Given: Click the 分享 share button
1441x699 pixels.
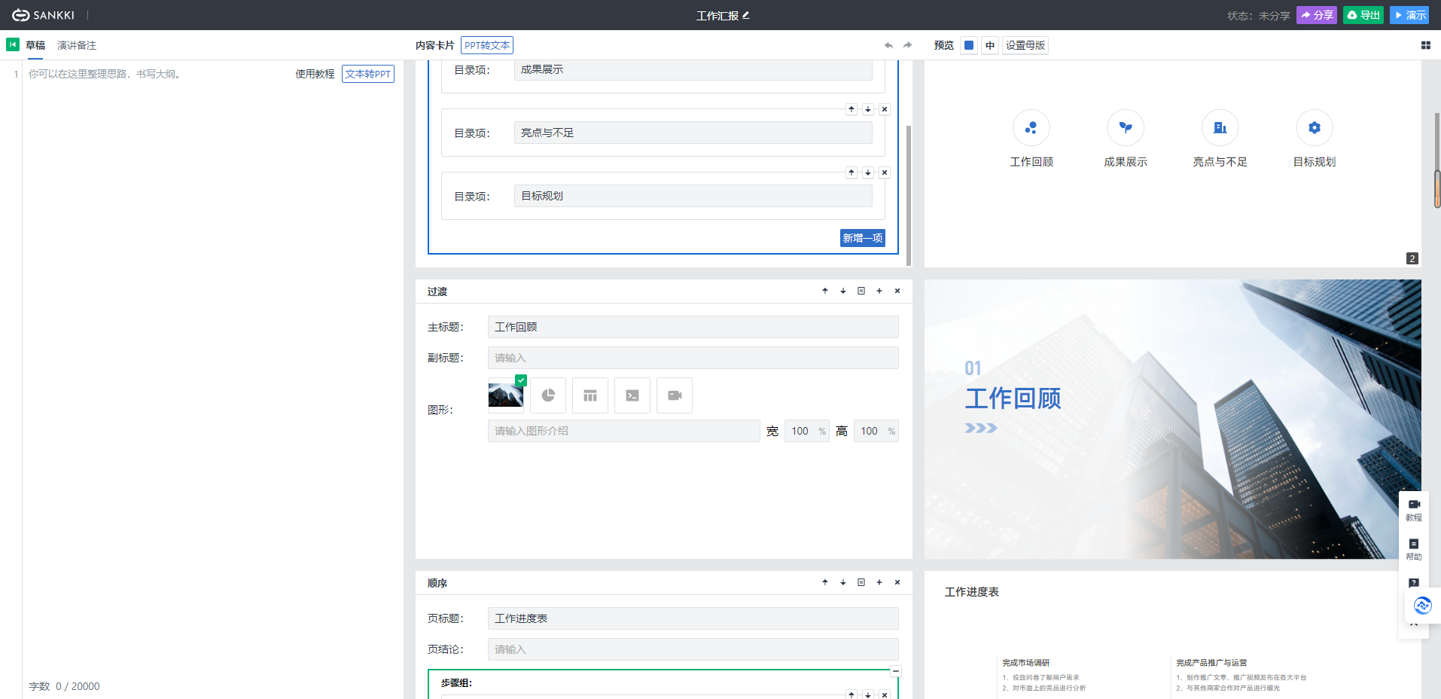Looking at the screenshot, I should tap(1316, 14).
